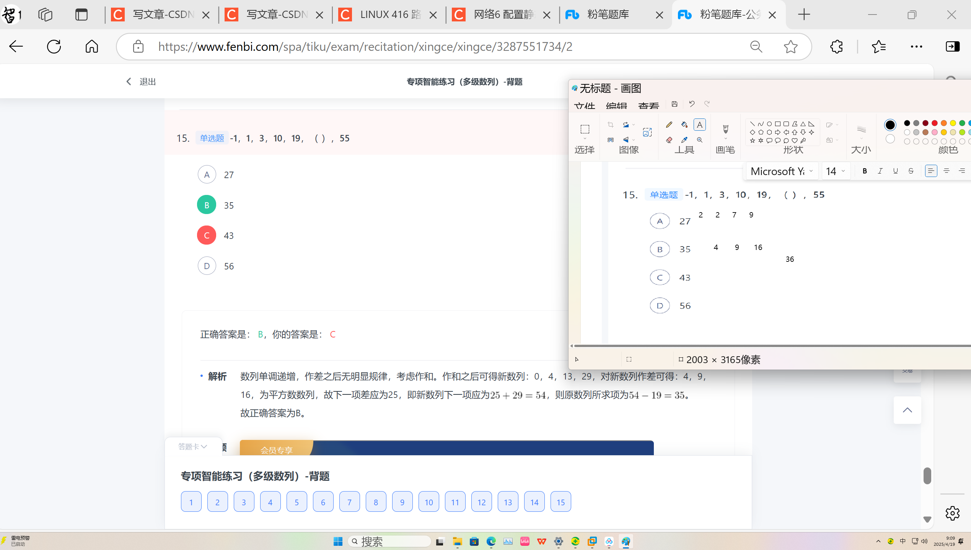Pick the red color swatch

coord(934,123)
